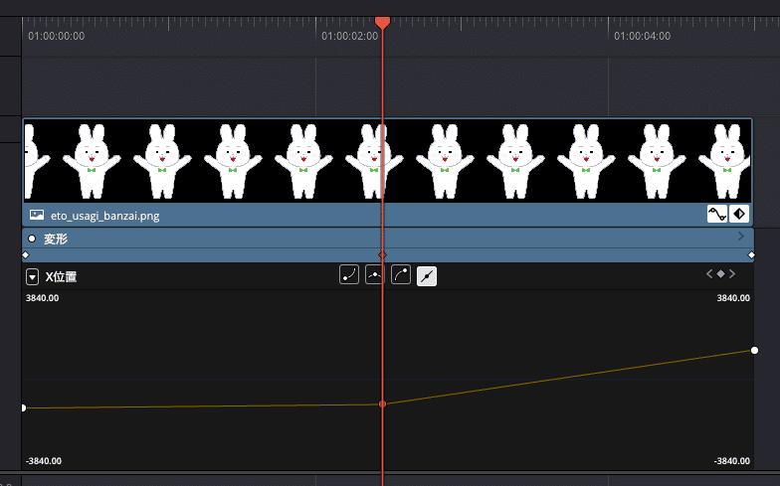Select the curve end keyframe point

[x=754, y=350]
